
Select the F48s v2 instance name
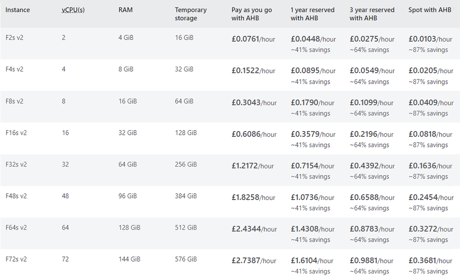coord(16,196)
